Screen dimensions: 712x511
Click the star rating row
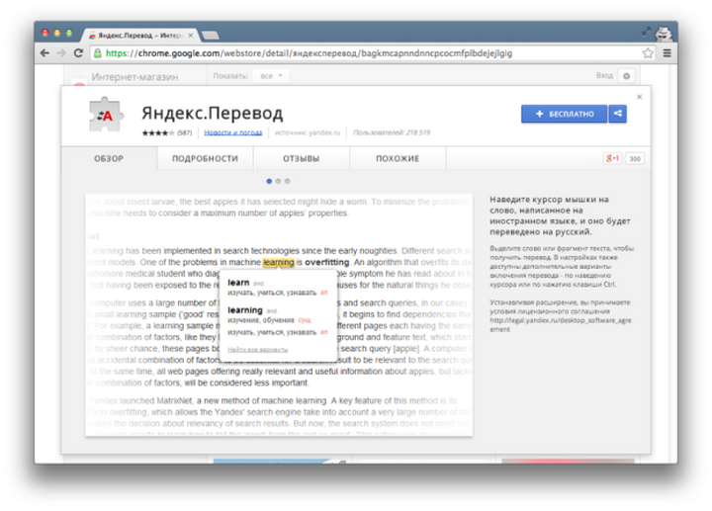(x=158, y=132)
